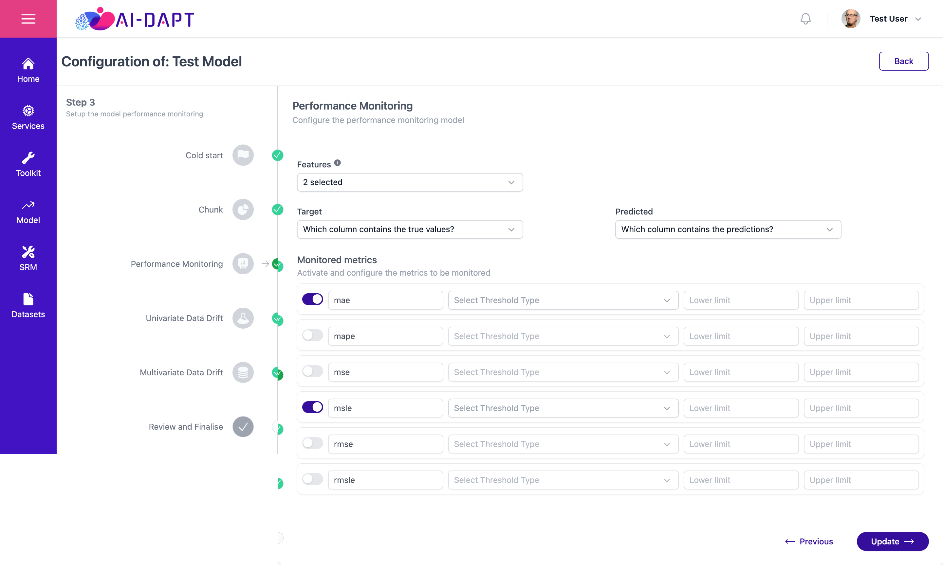
Task: Click the rmse metric name field
Action: point(385,444)
